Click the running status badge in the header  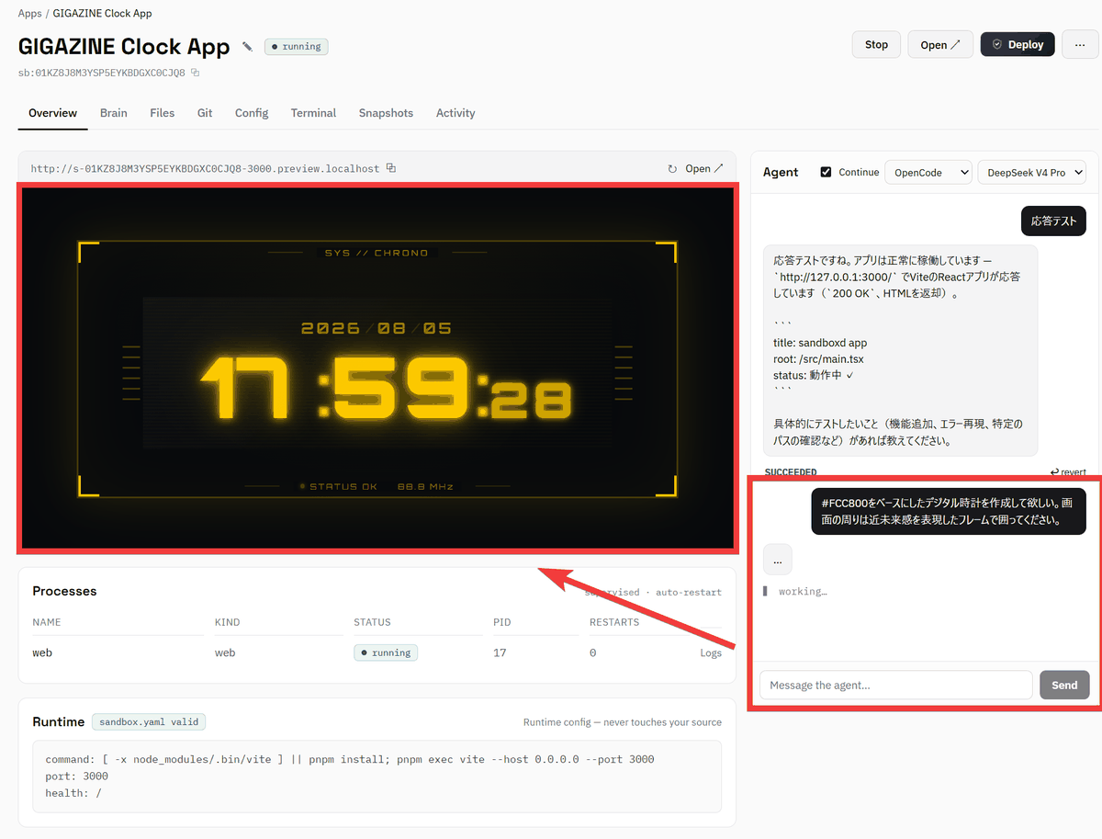click(x=296, y=46)
